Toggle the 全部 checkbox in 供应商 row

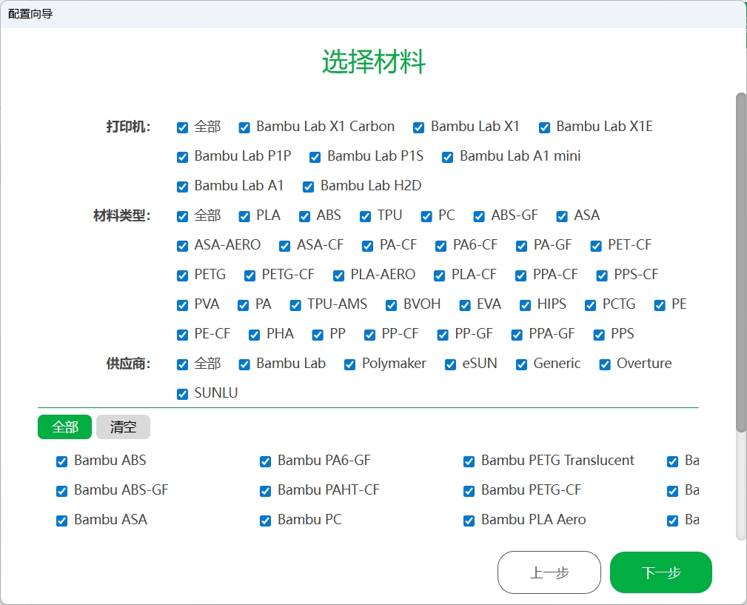point(182,364)
